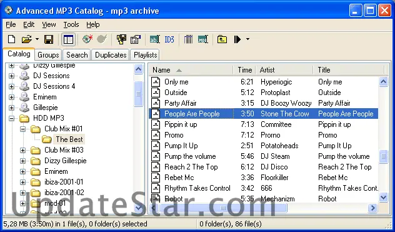The width and height of the screenshot is (395, 232).
Task: Open the Tools menu
Action: click(71, 24)
